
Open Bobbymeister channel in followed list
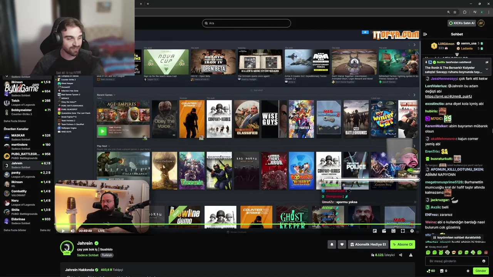click(x=27, y=112)
